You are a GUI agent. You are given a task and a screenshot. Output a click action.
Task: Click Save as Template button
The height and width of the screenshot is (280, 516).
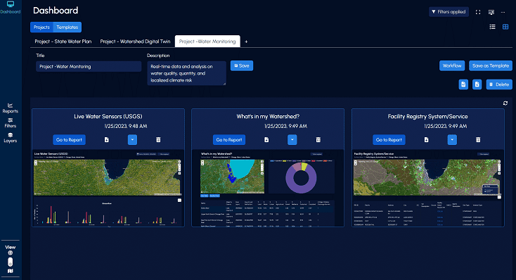[x=490, y=66]
